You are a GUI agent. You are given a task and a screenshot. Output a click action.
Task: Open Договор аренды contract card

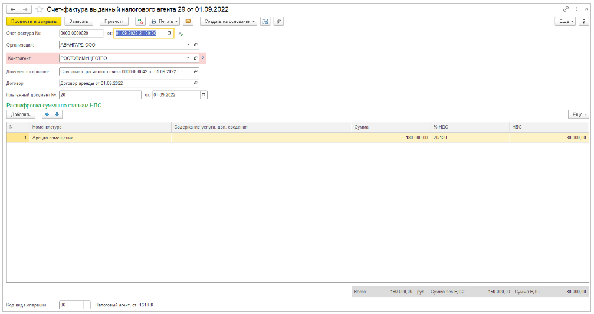click(x=195, y=83)
